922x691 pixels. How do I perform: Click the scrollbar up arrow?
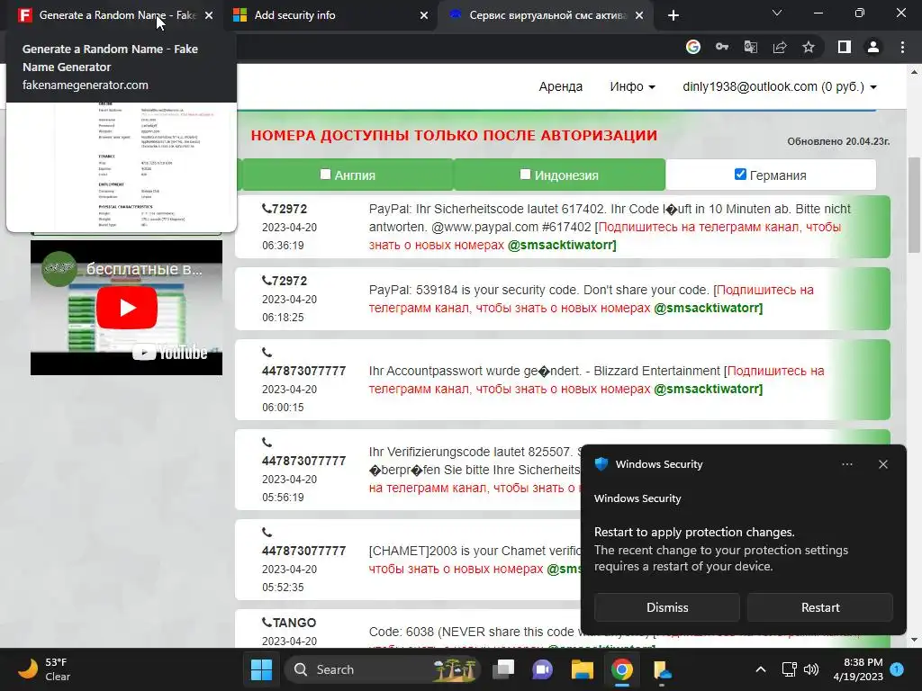click(x=914, y=72)
